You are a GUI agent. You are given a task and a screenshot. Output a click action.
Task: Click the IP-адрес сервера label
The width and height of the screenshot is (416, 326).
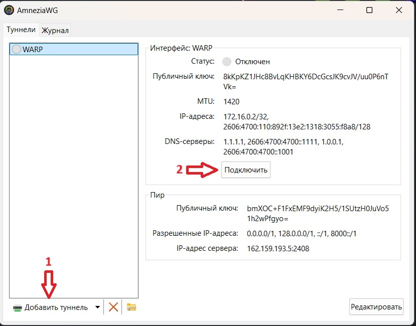[207, 249]
